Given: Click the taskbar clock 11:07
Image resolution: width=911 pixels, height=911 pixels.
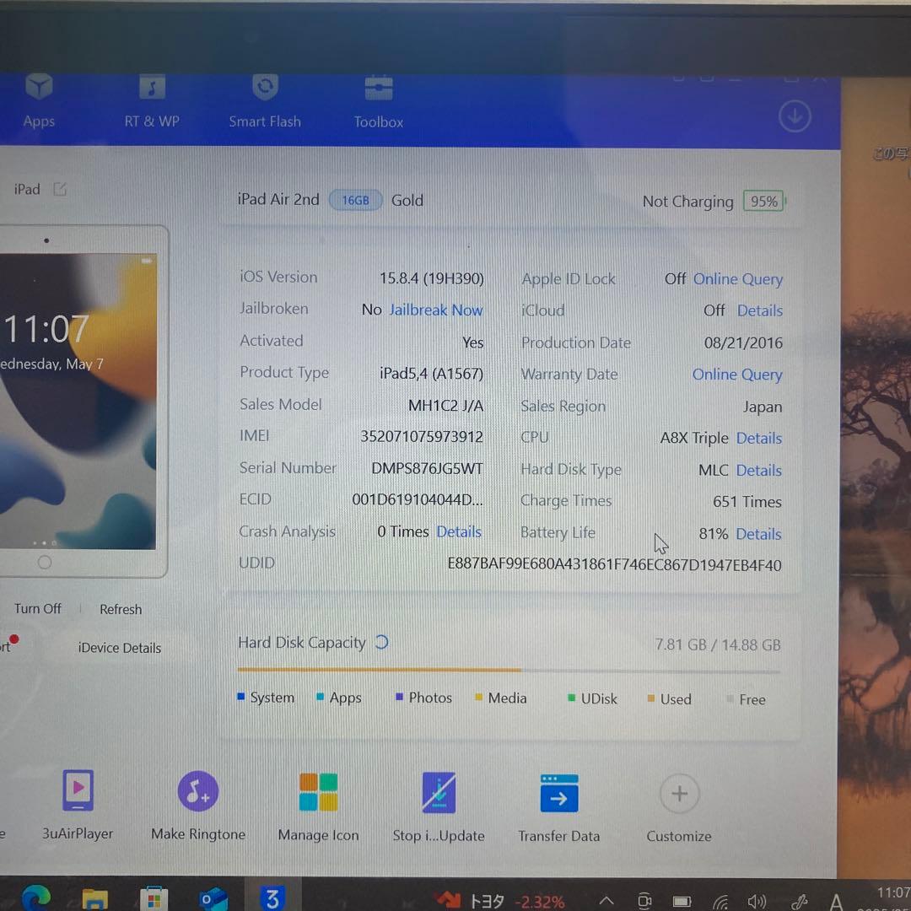Looking at the screenshot, I should (x=893, y=892).
